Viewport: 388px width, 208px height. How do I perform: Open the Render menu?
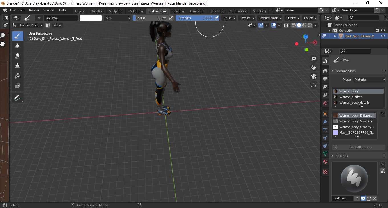(x=34, y=10)
